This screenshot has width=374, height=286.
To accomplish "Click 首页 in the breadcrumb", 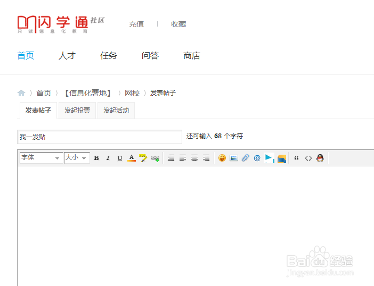I will pyautogui.click(x=44, y=93).
